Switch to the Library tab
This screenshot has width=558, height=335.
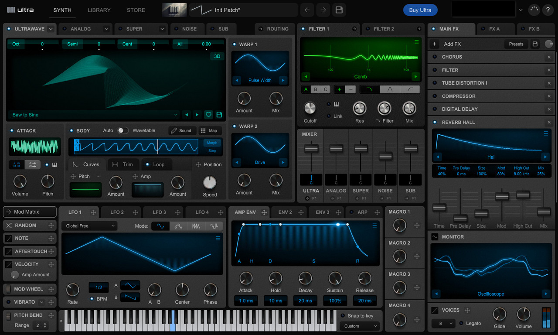pyautogui.click(x=99, y=10)
